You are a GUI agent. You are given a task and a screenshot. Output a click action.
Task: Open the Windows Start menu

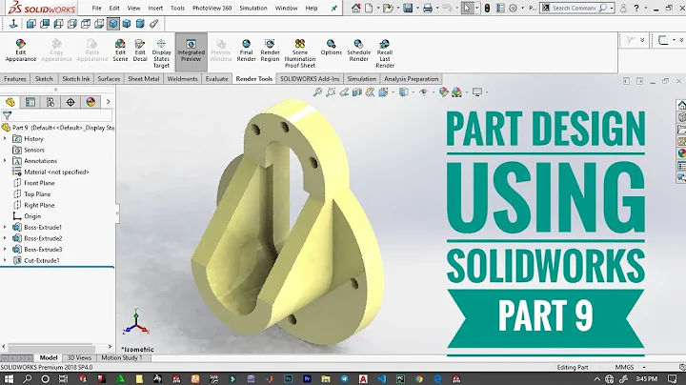pos(9,379)
